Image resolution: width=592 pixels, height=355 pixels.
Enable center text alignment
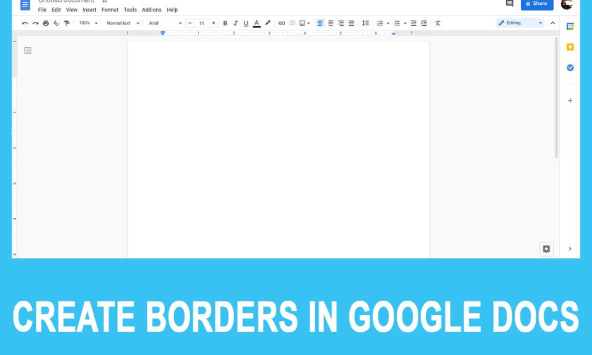coord(330,23)
